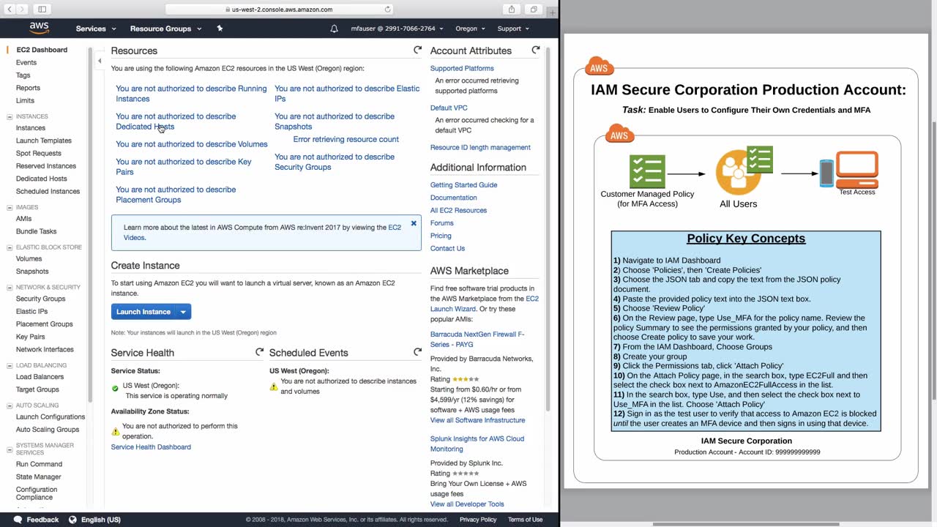Select EC2 Dashboard in the sidebar
The width and height of the screenshot is (937, 527).
42,50
